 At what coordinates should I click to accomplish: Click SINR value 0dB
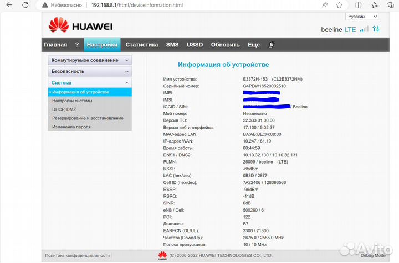pos(247,203)
